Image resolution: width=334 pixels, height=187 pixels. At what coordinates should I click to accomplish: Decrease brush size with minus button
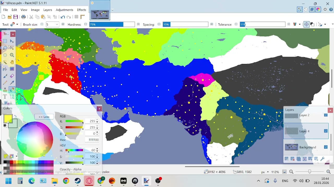point(42,24)
